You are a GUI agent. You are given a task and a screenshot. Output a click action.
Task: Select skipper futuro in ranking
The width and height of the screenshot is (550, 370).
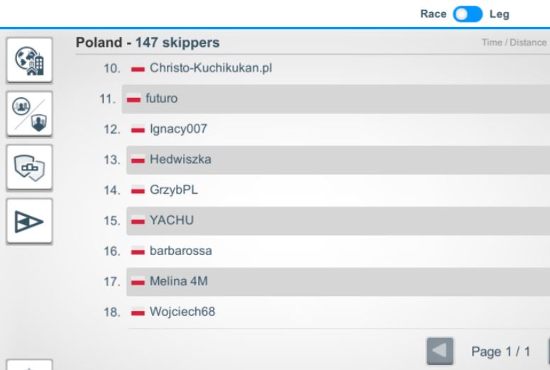(336, 99)
